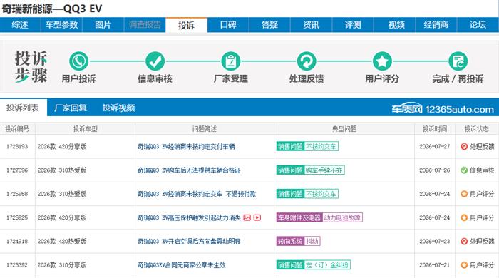This screenshot has width=499, height=278.
Task: Click complaint number 1727896
Action: pyautogui.click(x=17, y=170)
